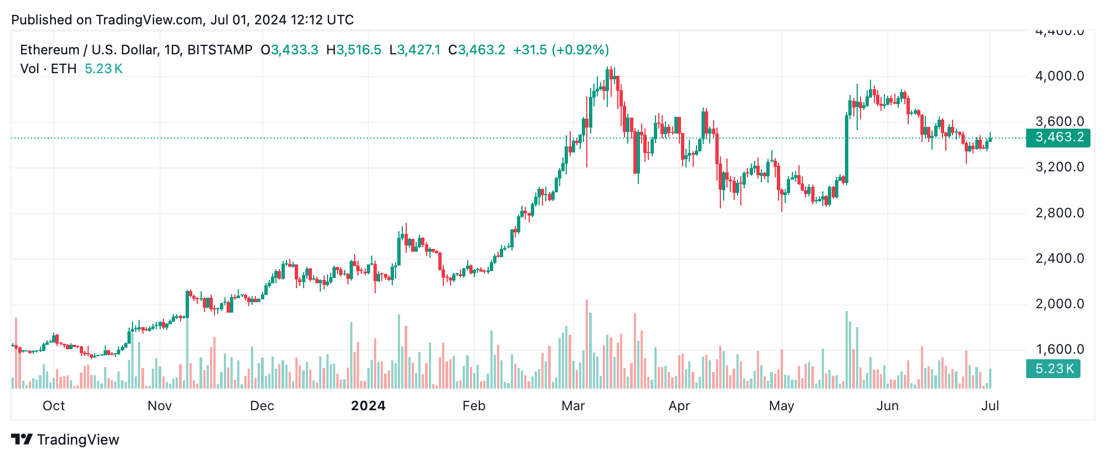Viewport: 1106px width, 459px height.
Task: Click the published-on TradingView.com header text
Action: [x=182, y=20]
